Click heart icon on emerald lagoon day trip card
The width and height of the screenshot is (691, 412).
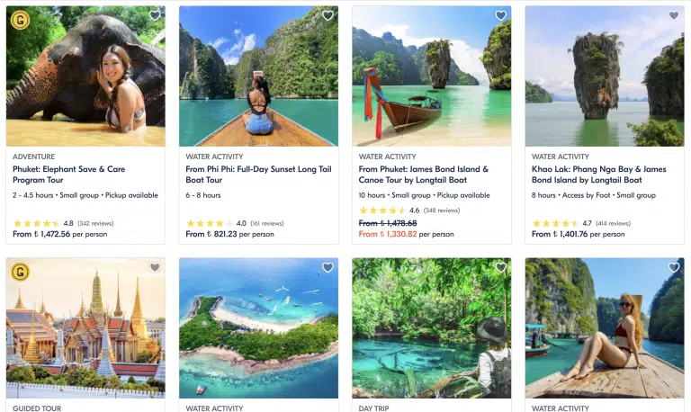click(x=501, y=267)
